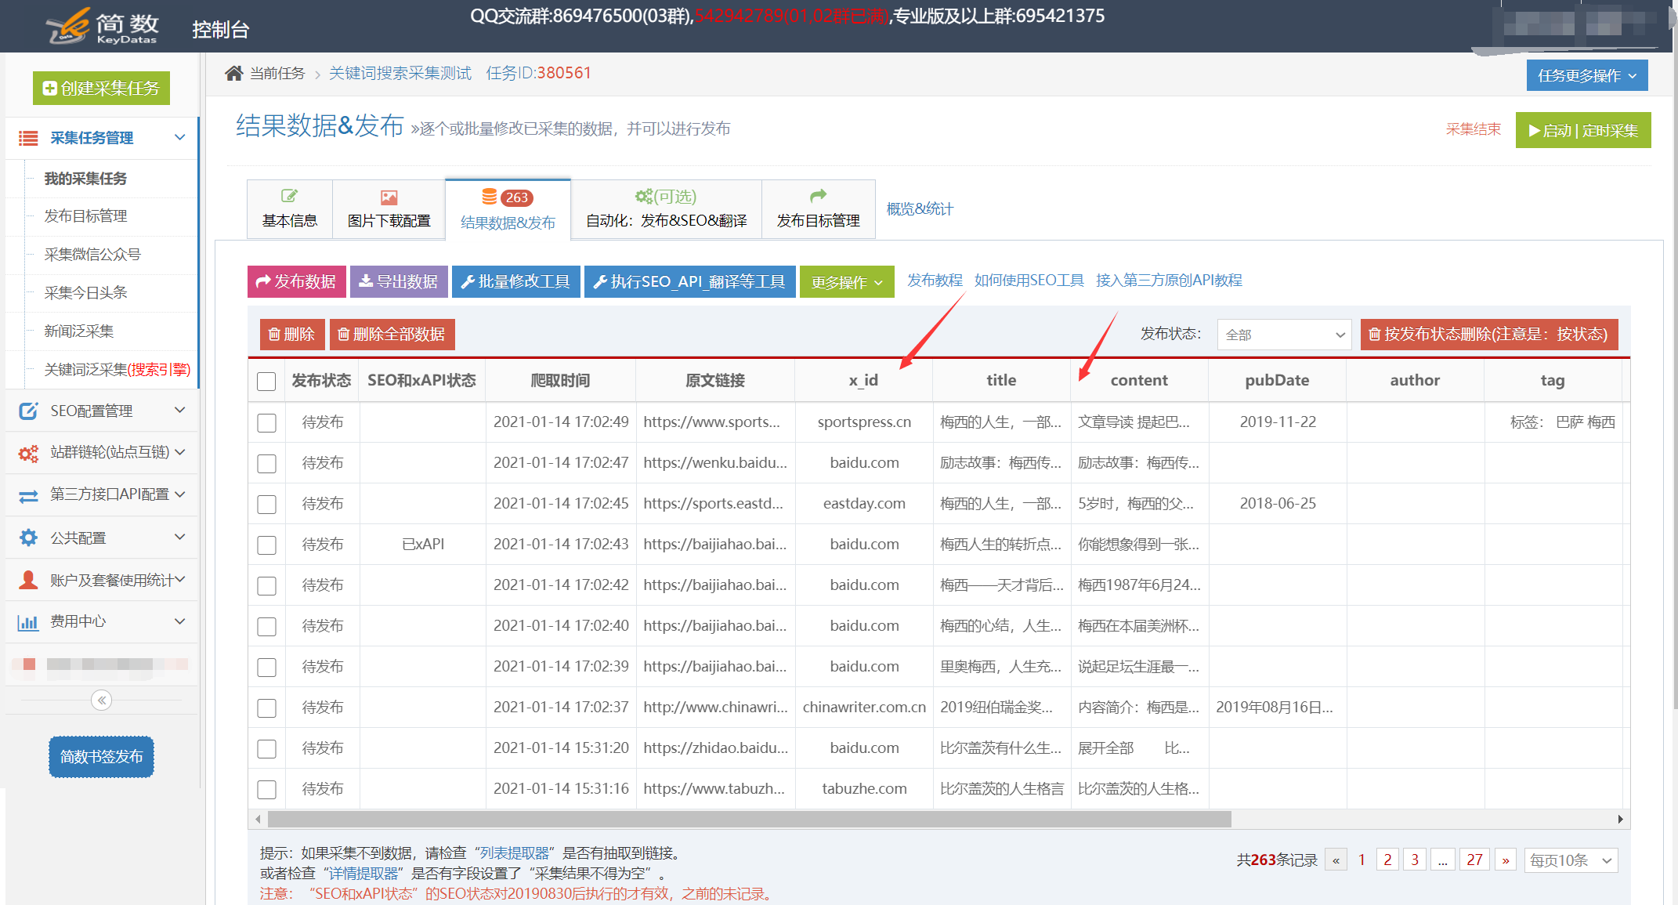Open the 每页10条 page size dropdown

point(1570,860)
